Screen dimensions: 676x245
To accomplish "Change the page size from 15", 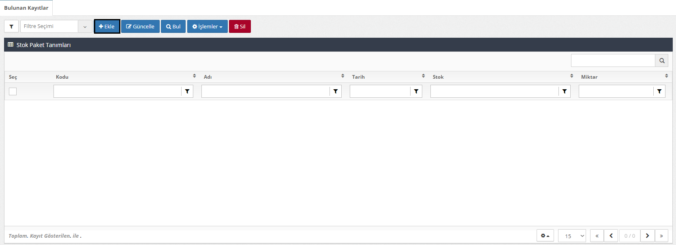I will click(x=572, y=236).
